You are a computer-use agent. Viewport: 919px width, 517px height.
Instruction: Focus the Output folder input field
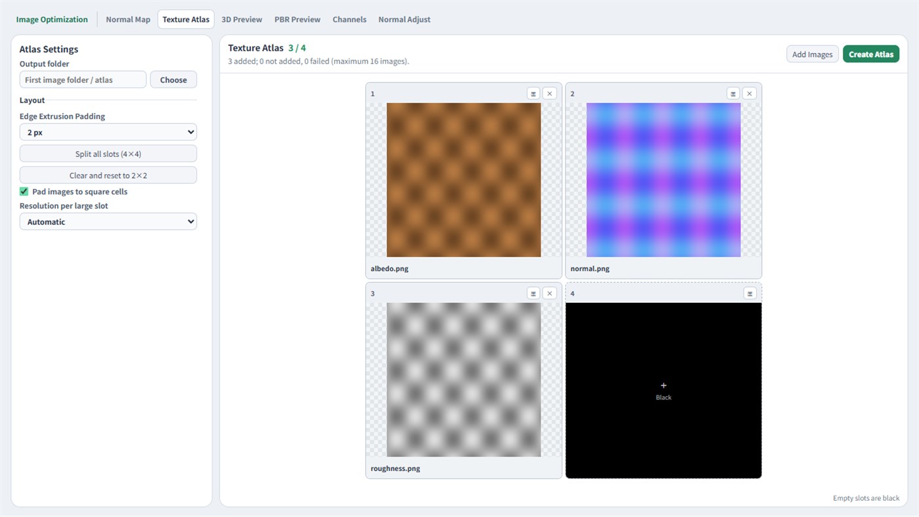[83, 79]
